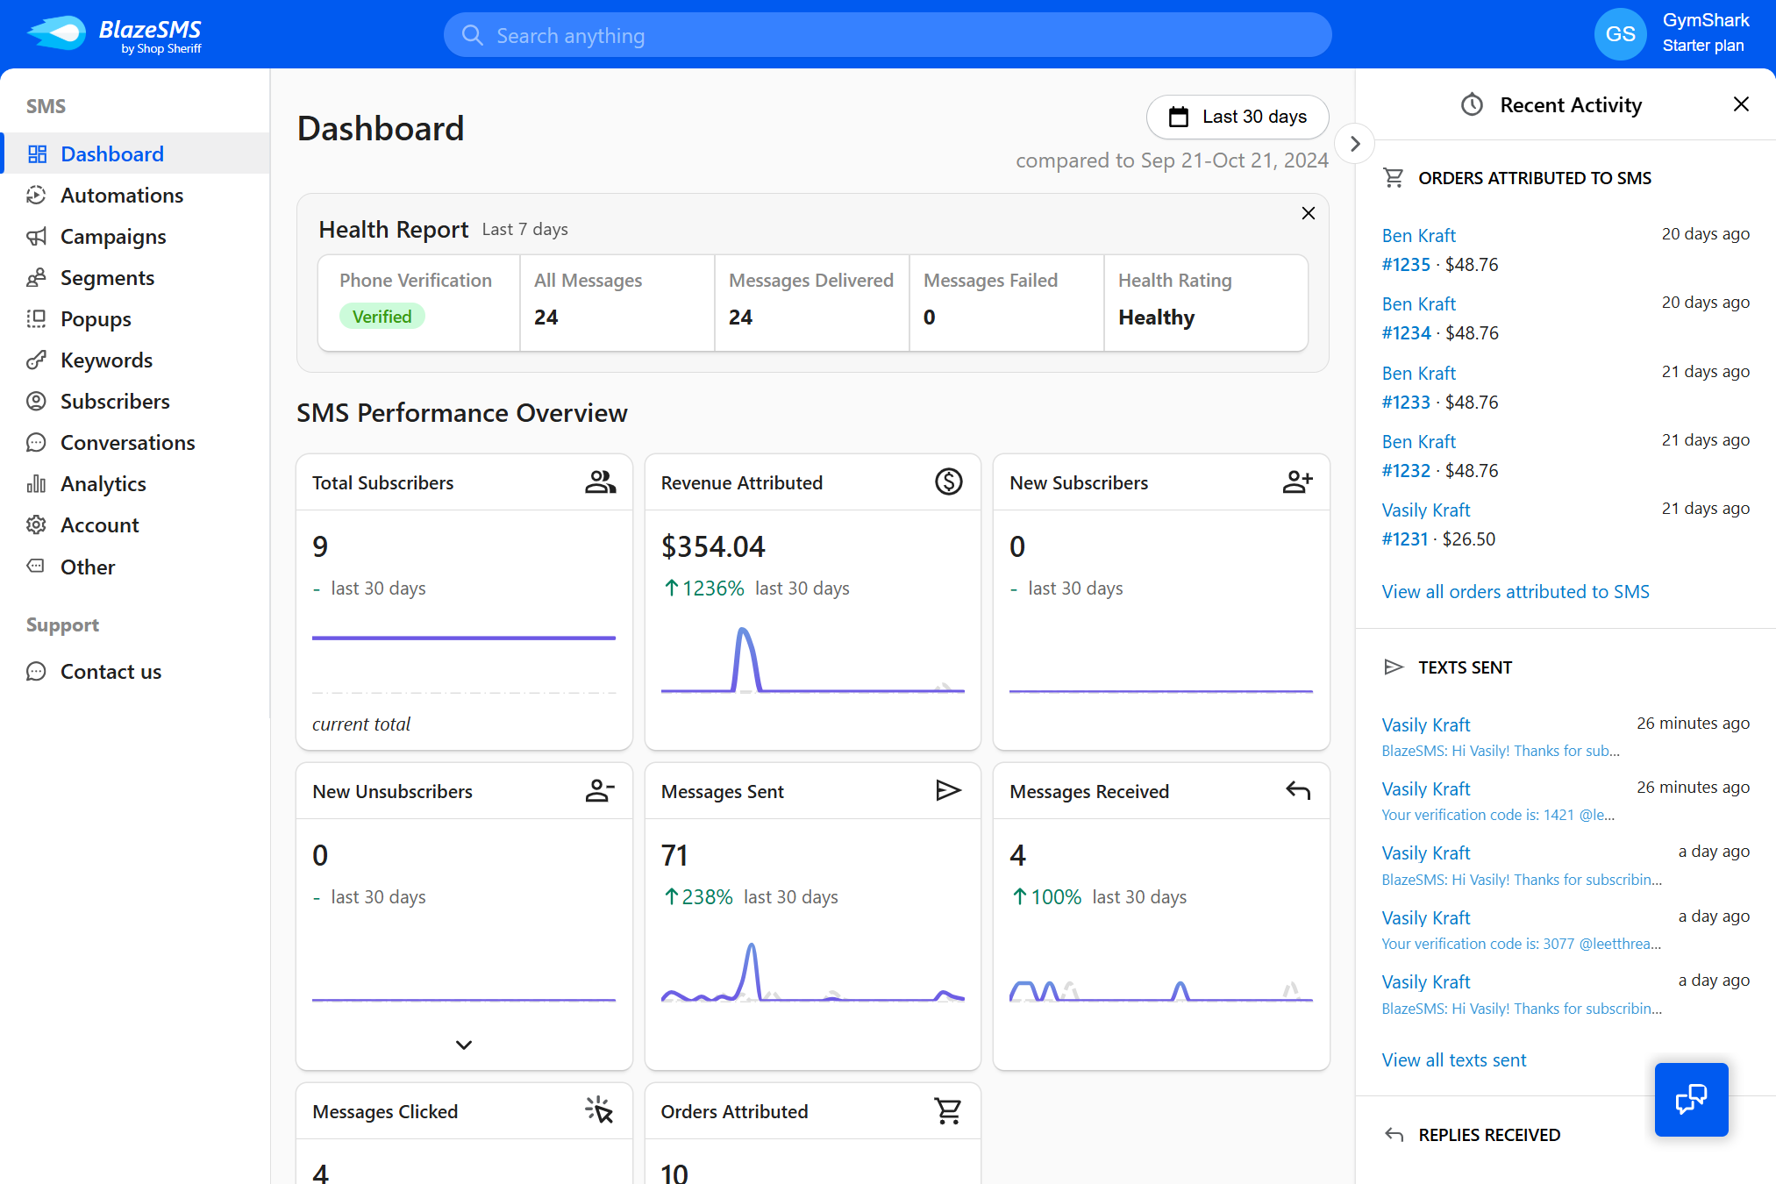The width and height of the screenshot is (1776, 1184).
Task: Click the GymShark account name
Action: (x=1706, y=20)
